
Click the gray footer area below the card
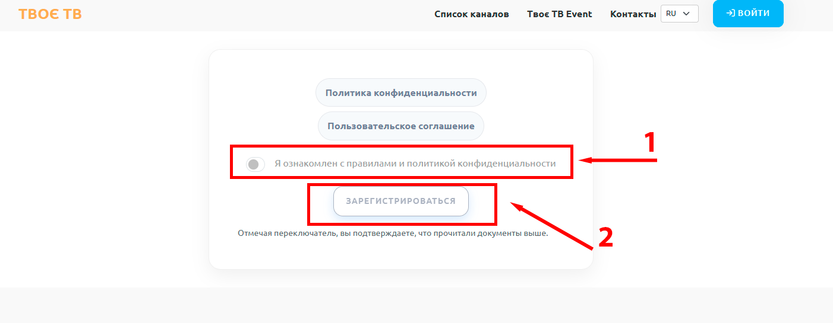(x=416, y=305)
